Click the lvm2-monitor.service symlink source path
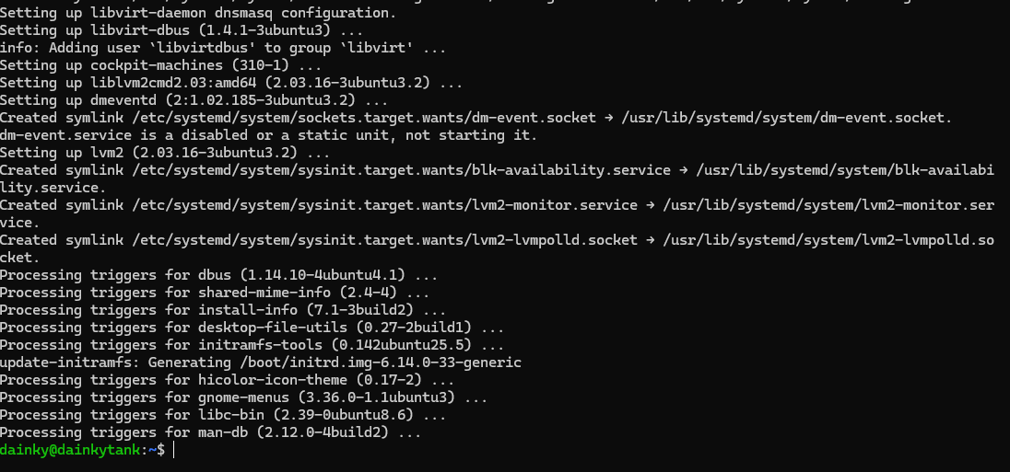This screenshot has height=472, width=1010. [373, 205]
